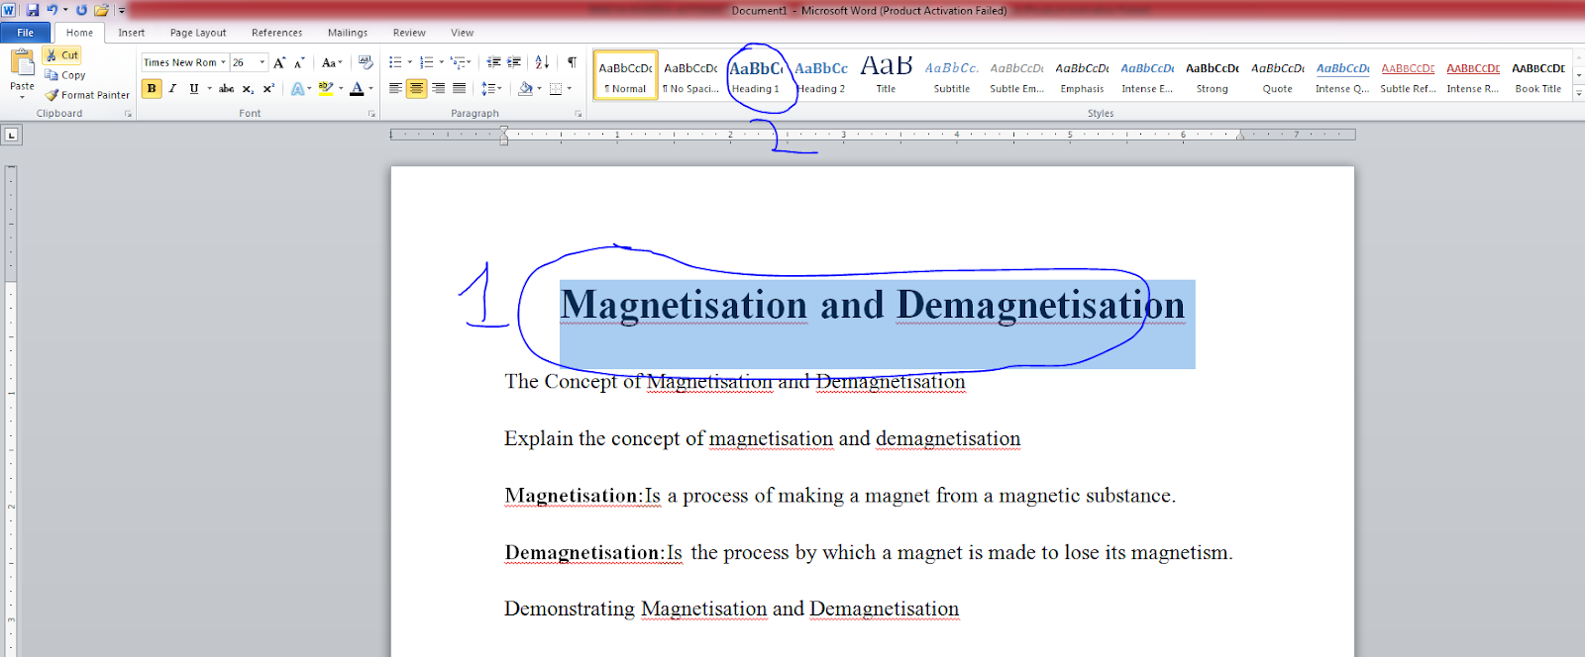This screenshot has width=1585, height=657.
Task: Click the Clear Formatting eraser icon
Action: (x=366, y=62)
